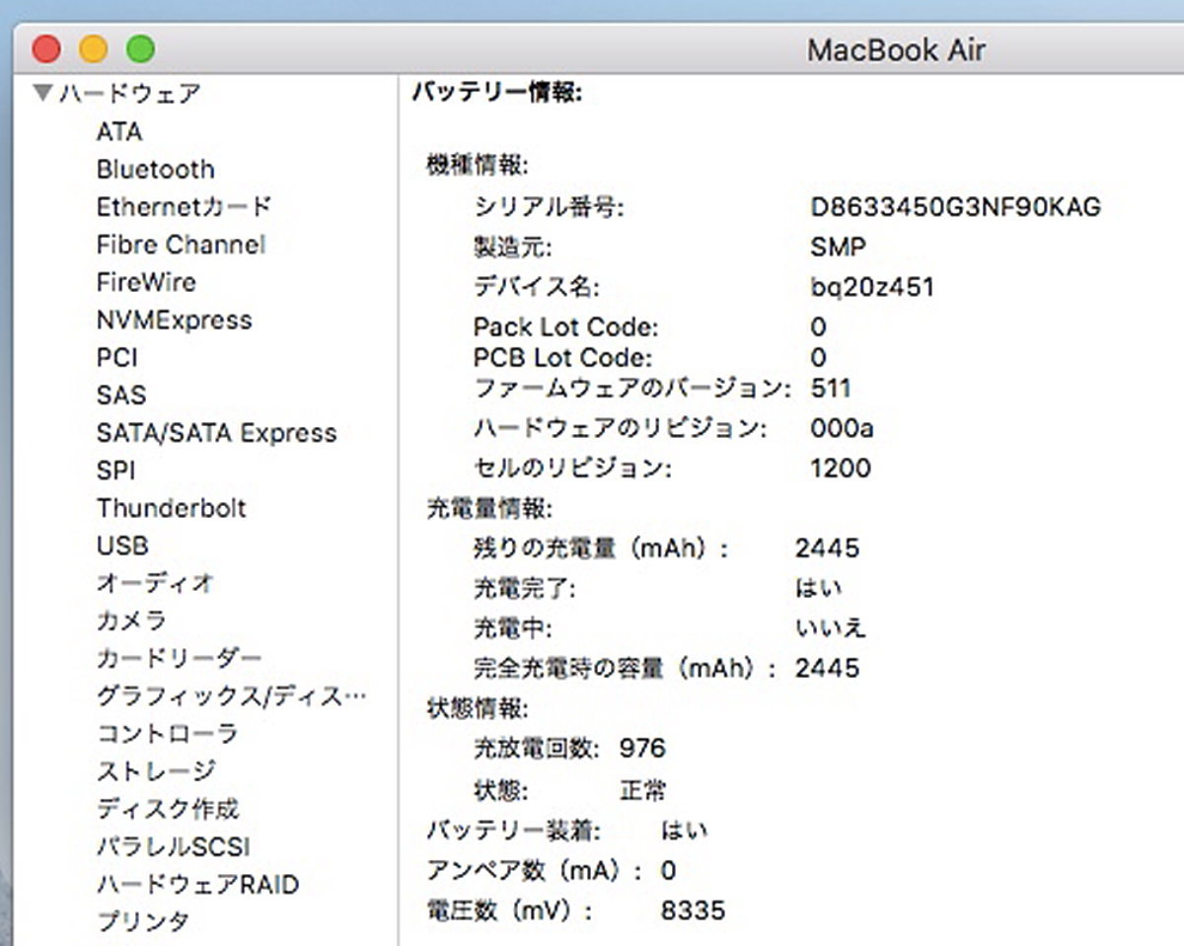Zoom the MacBook Air window with green button

140,48
